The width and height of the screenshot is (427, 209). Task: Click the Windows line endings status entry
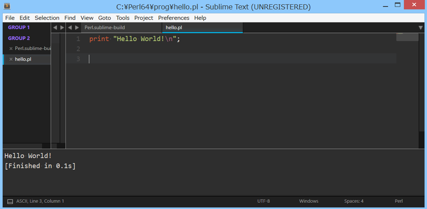(x=309, y=201)
